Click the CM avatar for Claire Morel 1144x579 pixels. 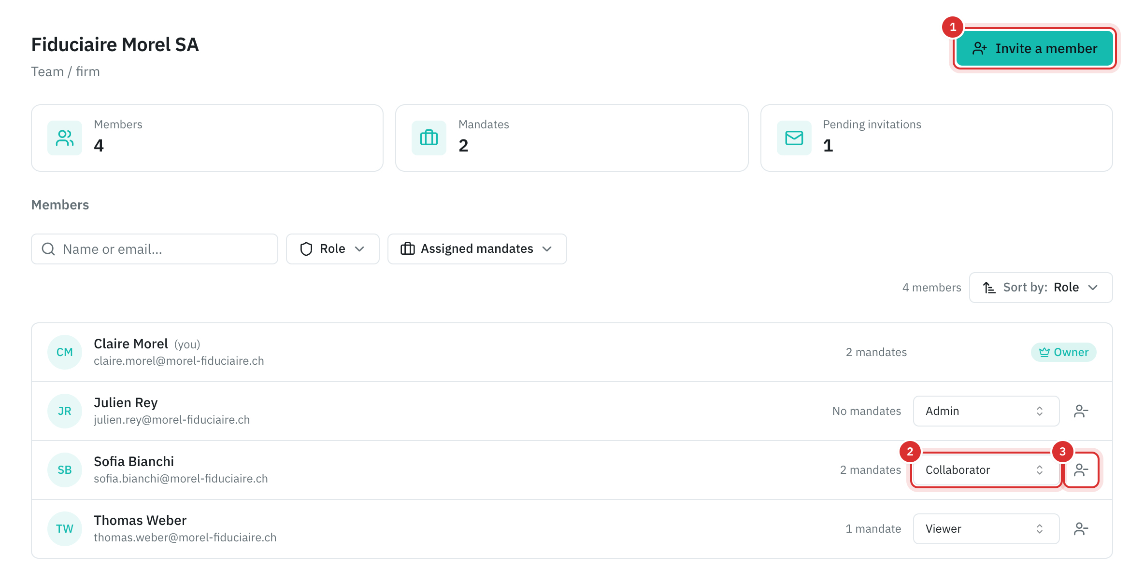(65, 352)
